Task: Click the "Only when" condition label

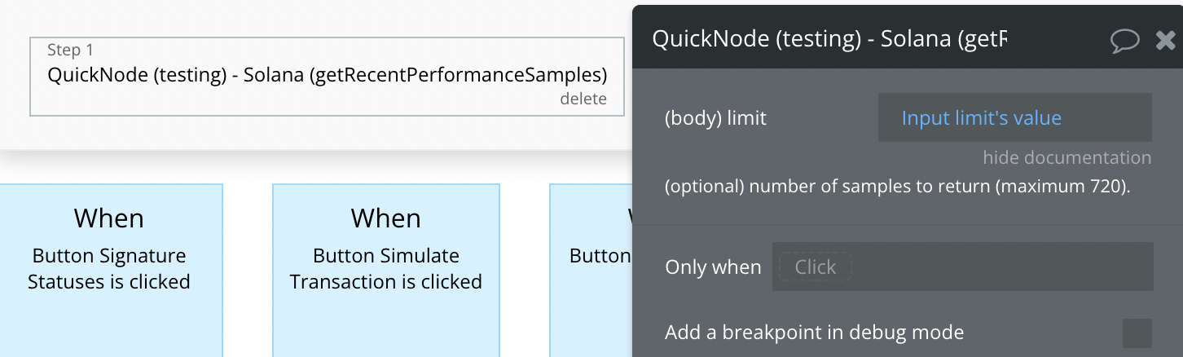Action: point(713,267)
